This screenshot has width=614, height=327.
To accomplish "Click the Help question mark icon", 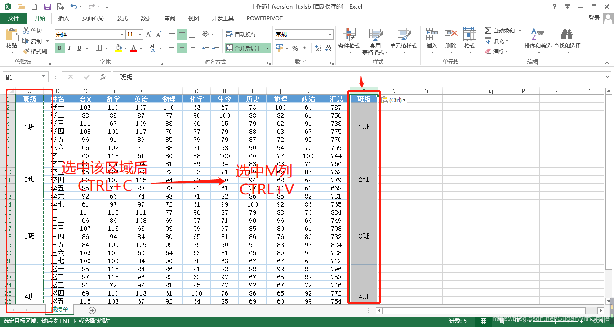I will pos(555,7).
